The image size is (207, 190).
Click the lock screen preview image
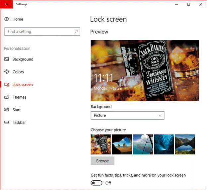point(145,71)
